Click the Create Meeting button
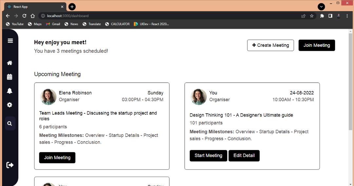Screen dimensions: 354x186 [270, 45]
